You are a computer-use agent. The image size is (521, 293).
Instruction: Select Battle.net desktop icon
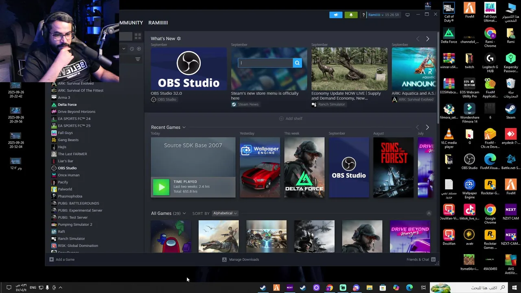coord(511,162)
